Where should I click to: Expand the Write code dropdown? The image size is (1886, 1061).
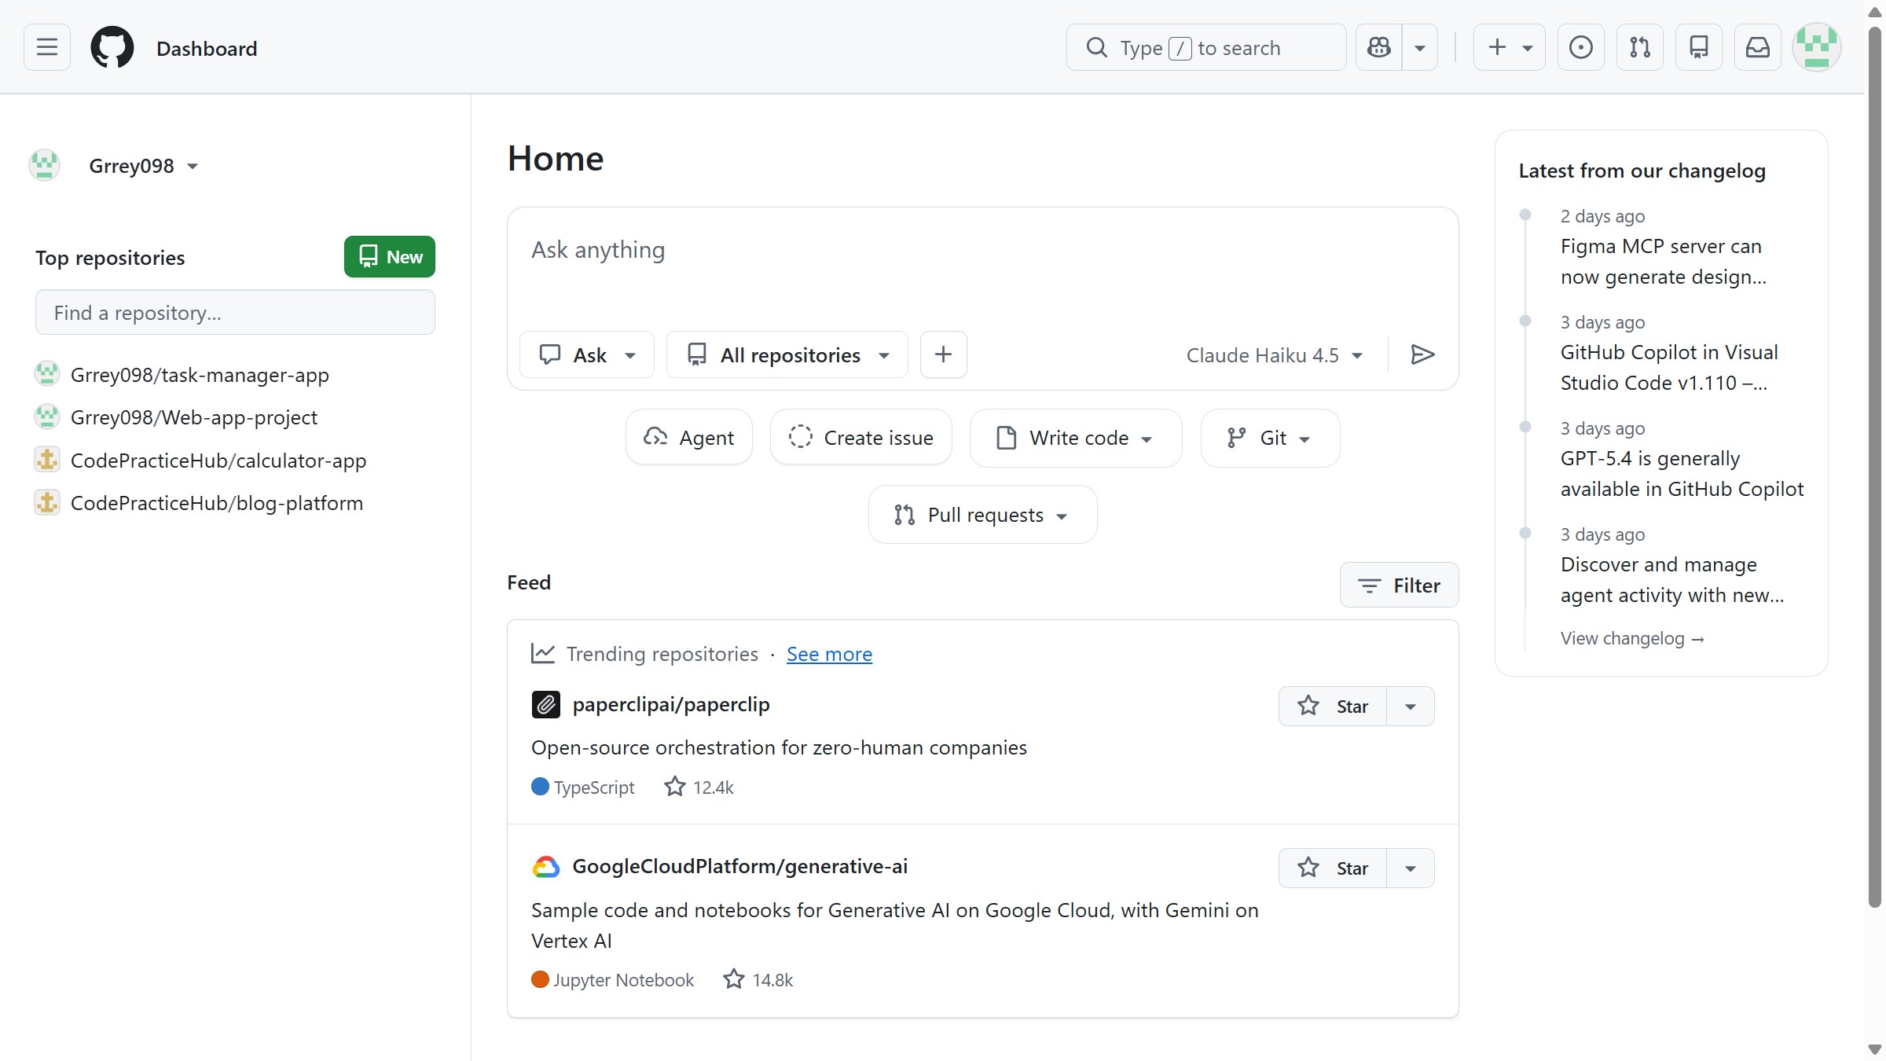pos(1076,438)
